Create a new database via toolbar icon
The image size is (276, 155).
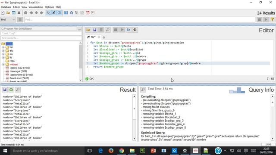[3, 13]
